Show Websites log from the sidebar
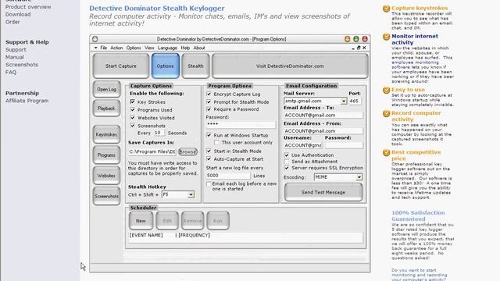The image size is (500, 281). point(106,176)
